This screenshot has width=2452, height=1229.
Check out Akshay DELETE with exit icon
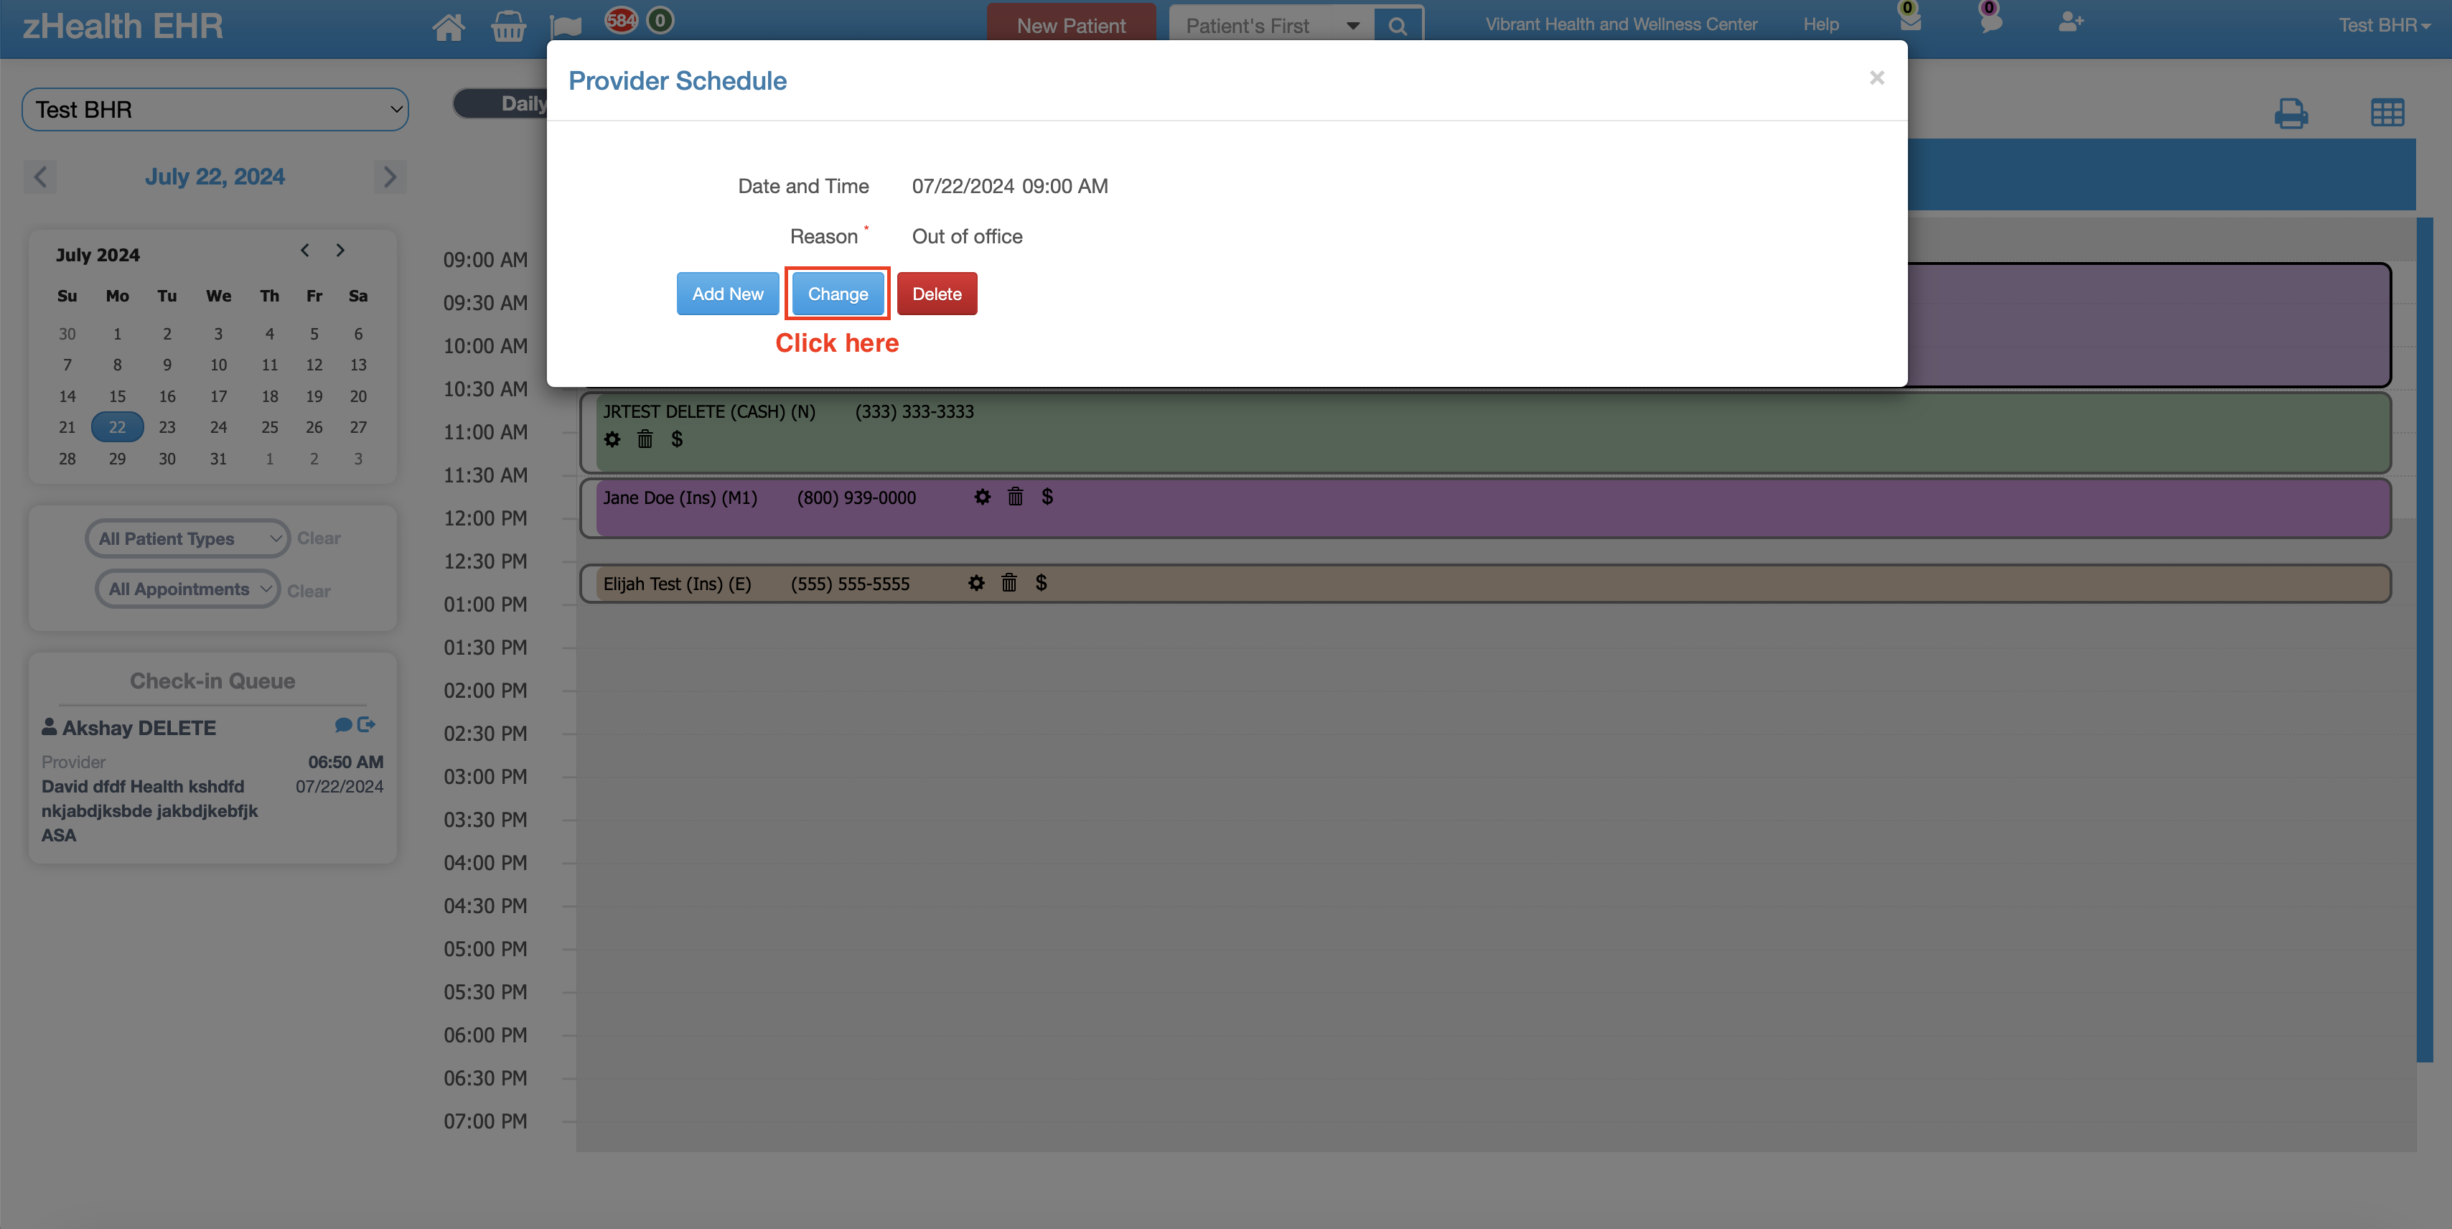click(367, 724)
